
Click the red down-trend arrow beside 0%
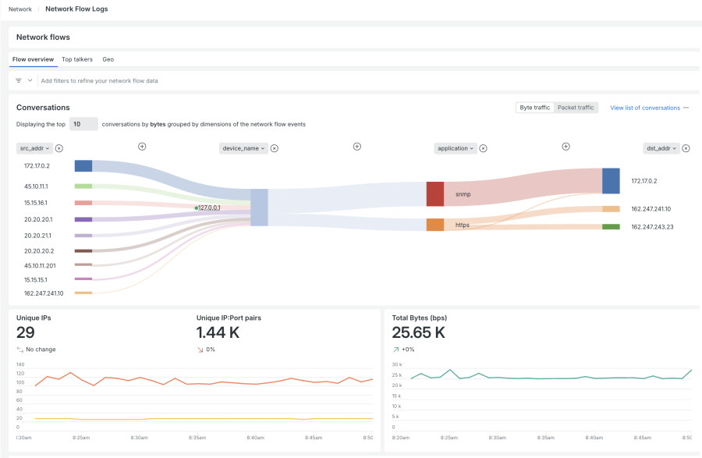point(200,350)
